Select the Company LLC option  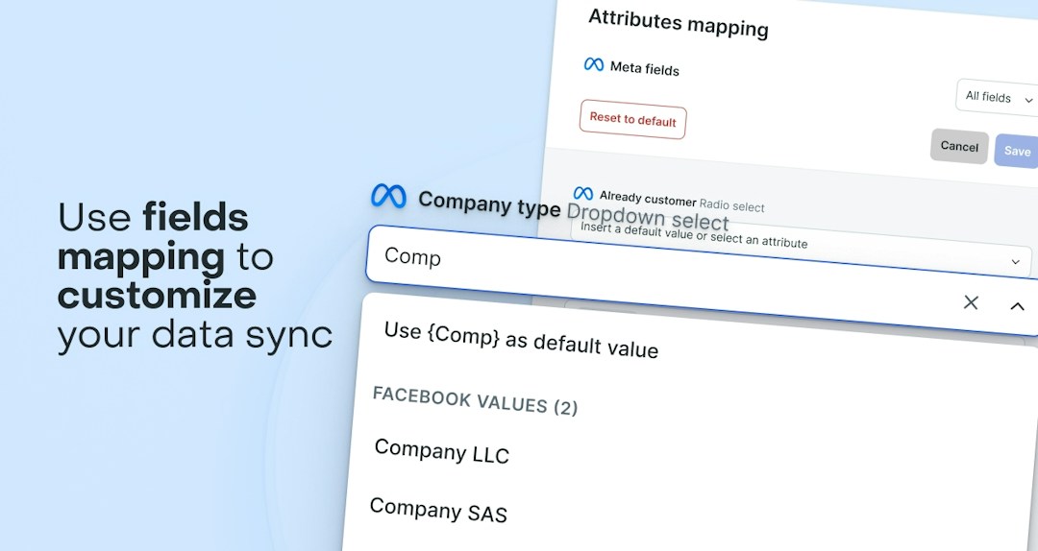click(x=441, y=451)
